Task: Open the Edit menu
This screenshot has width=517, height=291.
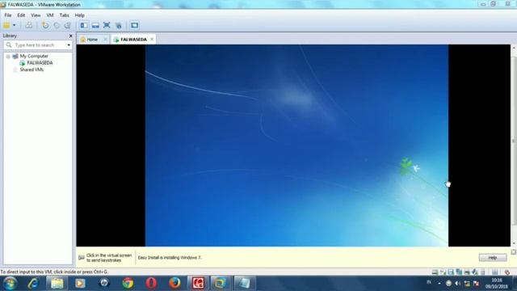Action: 21,15
